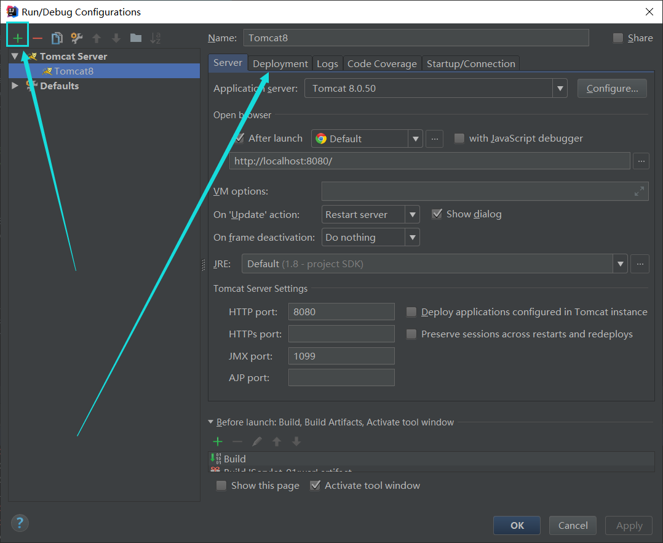Select the Tomcat8 configuration
663x543 pixels.
click(104, 71)
